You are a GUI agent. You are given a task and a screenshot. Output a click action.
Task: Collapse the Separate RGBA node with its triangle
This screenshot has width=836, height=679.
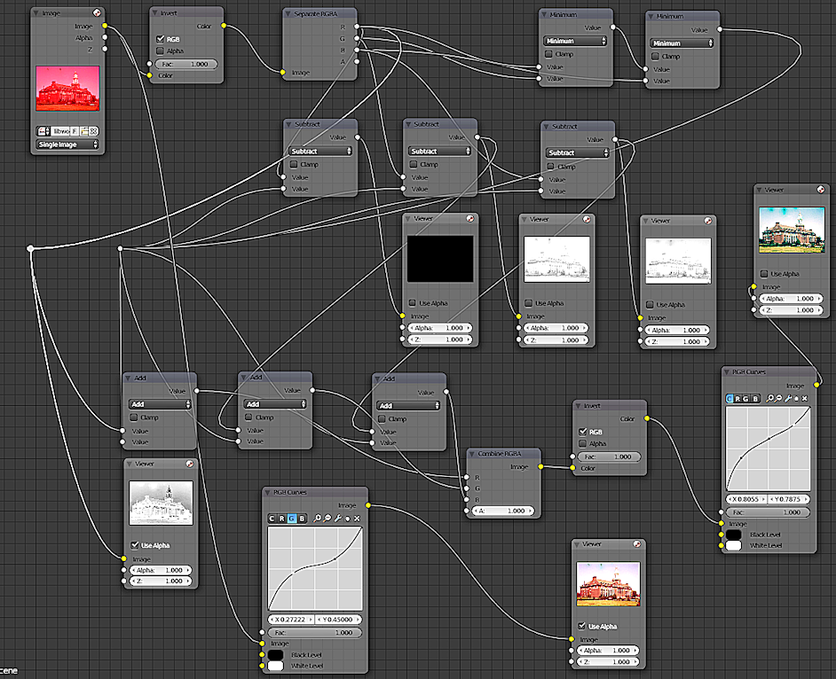pyautogui.click(x=289, y=15)
